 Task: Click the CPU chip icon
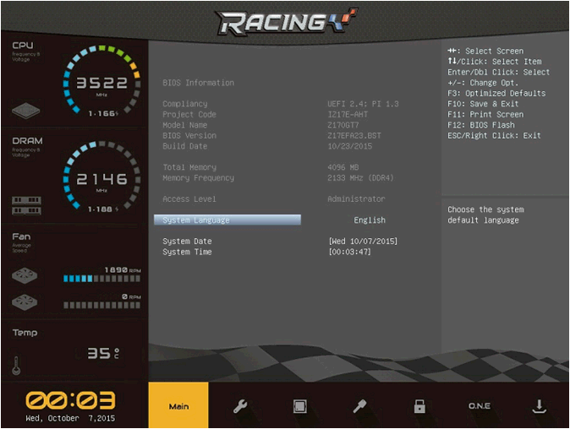click(26, 110)
